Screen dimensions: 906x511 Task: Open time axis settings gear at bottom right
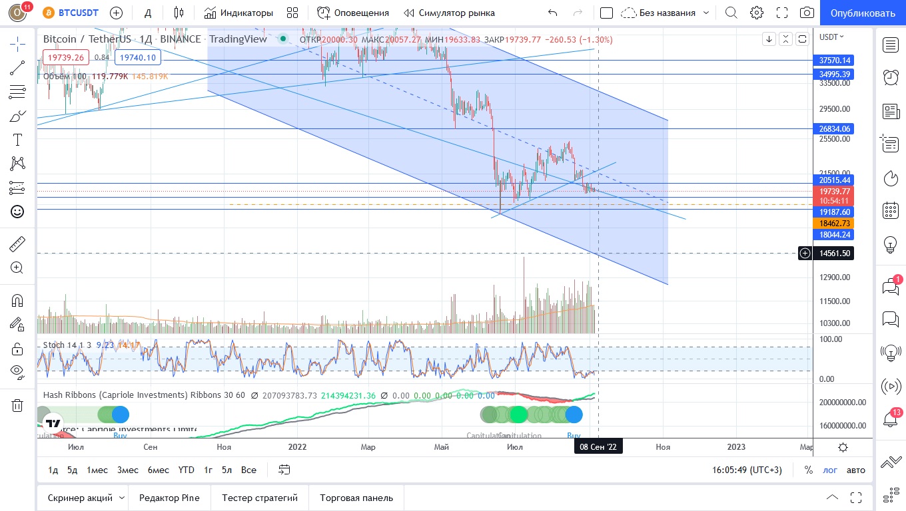[x=843, y=447]
